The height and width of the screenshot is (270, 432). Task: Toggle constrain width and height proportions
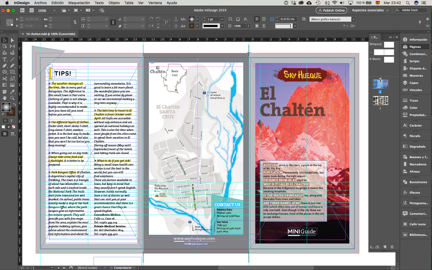click(x=75, y=22)
